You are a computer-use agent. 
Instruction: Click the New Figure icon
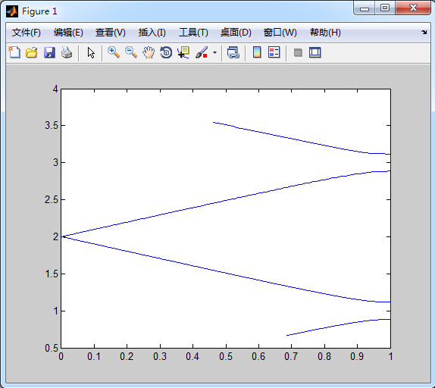point(14,52)
